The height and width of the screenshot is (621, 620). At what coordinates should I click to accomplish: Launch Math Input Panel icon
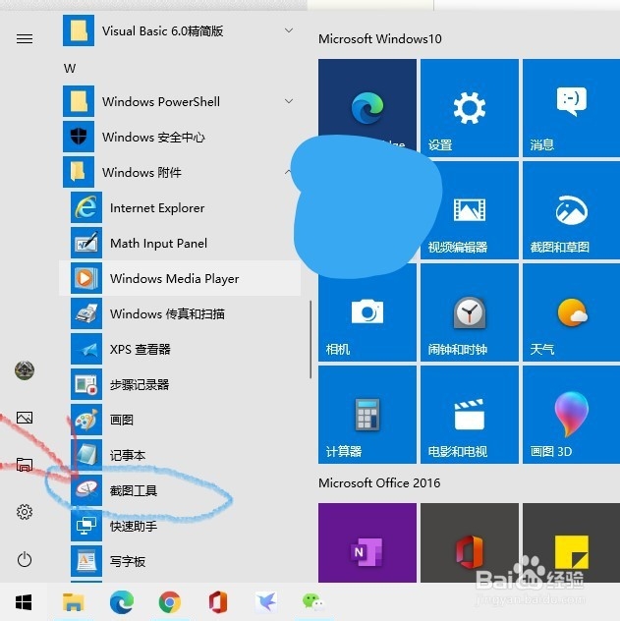coord(86,243)
